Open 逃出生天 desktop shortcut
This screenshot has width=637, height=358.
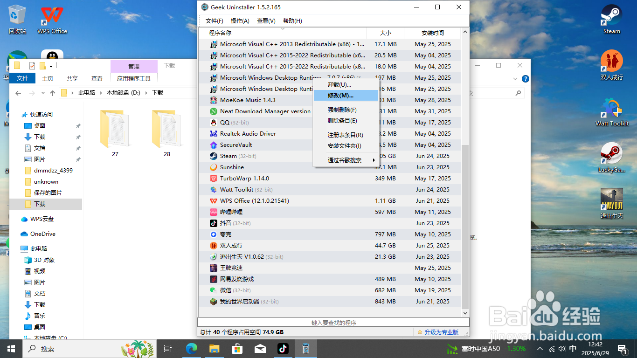[611, 204]
